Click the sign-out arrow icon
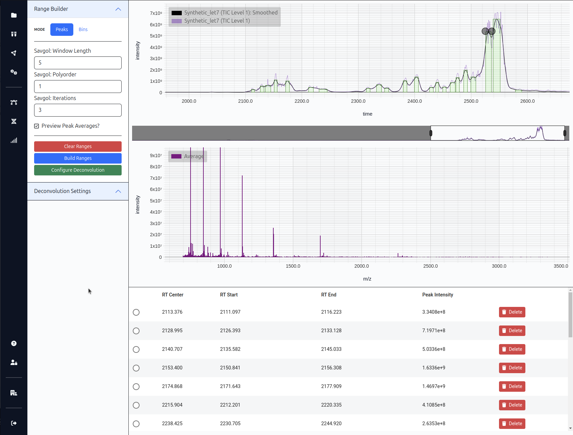Viewport: 573px width, 435px height. 14,423
